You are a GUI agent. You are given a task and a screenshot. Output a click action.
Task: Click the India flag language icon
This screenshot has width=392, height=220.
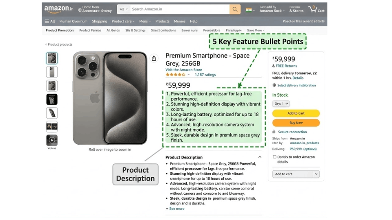point(249,9)
